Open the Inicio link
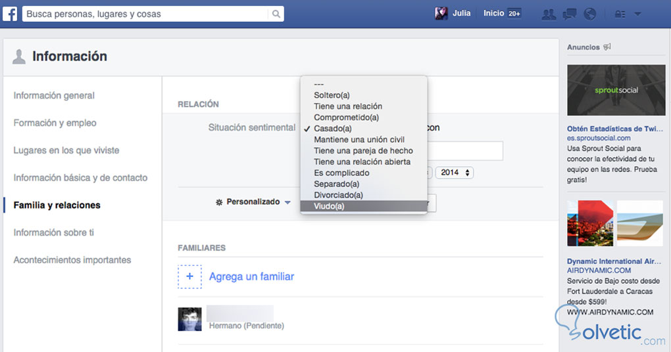 pyautogui.click(x=493, y=13)
